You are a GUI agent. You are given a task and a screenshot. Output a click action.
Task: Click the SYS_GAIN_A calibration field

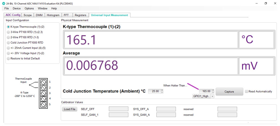(166, 115)
